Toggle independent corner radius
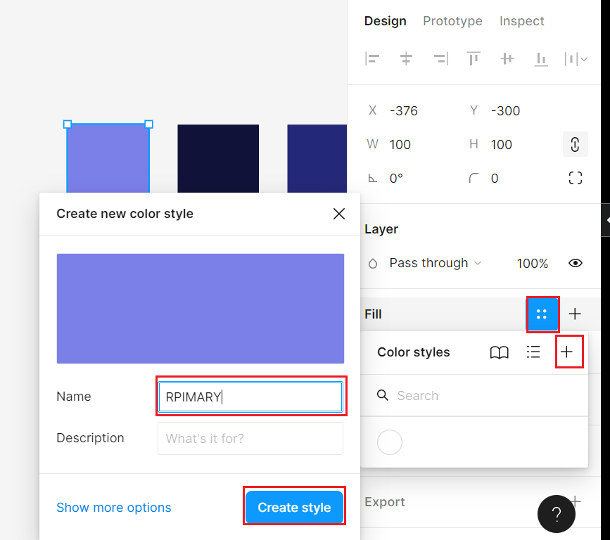The image size is (610, 540). coord(575,178)
